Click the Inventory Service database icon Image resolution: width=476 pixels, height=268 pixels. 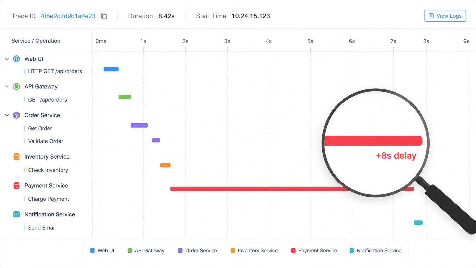pyautogui.click(x=17, y=157)
